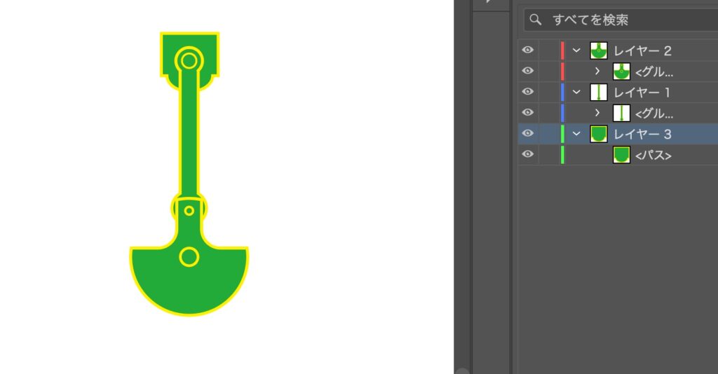This screenshot has height=374, width=718.
Task: Click the red color bar of レイヤー 2
Action: click(562, 50)
